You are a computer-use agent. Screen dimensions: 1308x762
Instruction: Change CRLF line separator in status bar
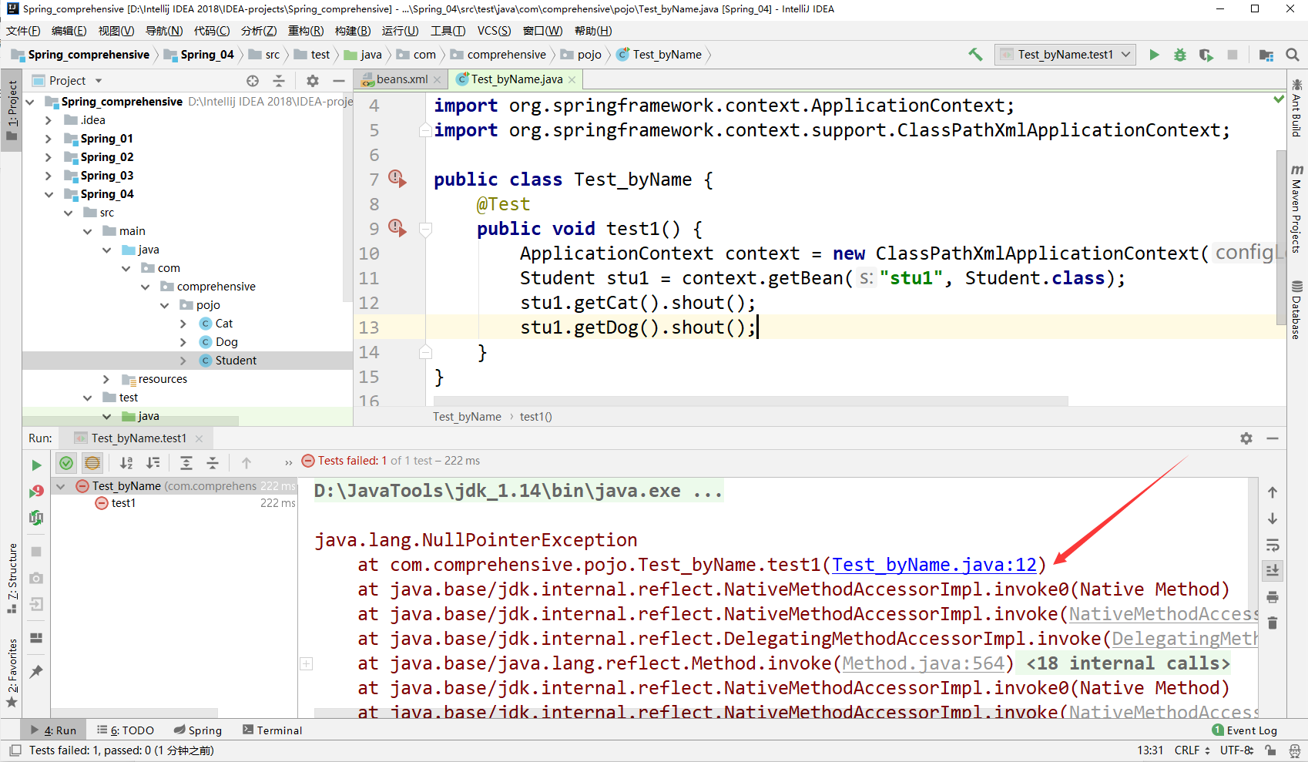coord(1192,750)
